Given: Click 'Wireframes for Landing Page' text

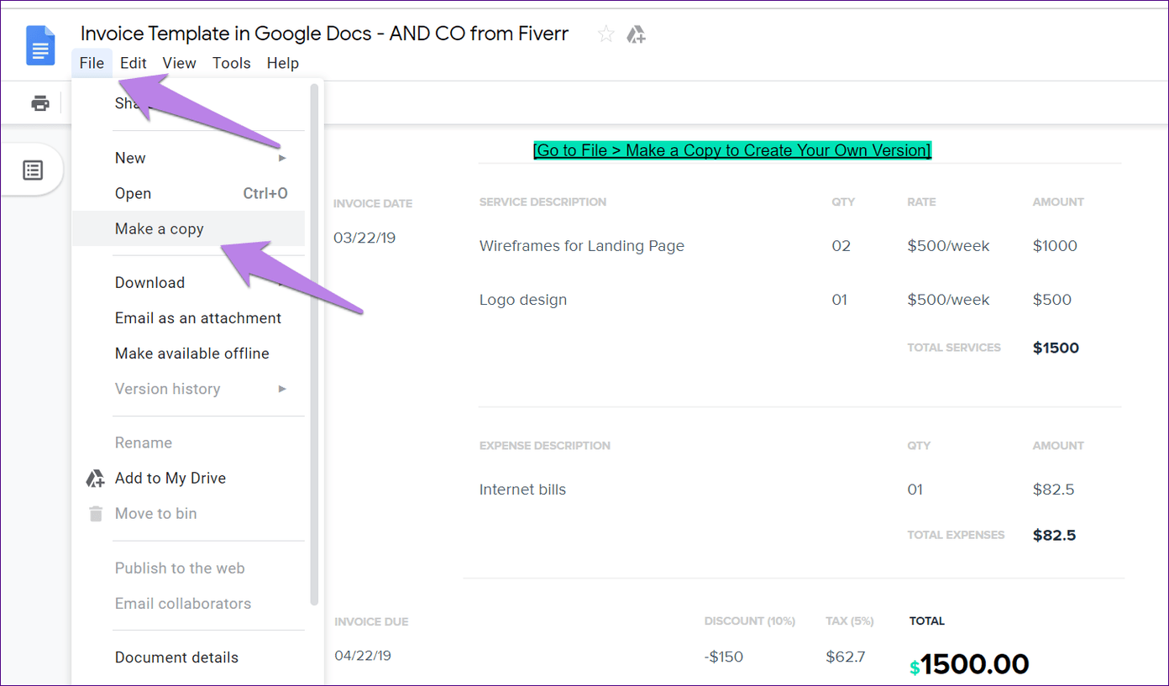Looking at the screenshot, I should [x=582, y=246].
